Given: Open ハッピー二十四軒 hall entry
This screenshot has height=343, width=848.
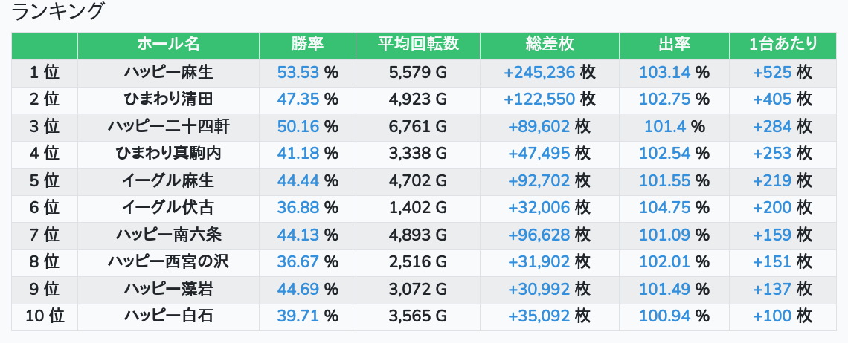Looking at the screenshot, I should [168, 127].
